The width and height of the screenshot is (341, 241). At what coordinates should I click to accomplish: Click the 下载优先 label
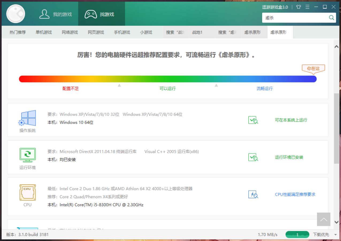(x=321, y=235)
